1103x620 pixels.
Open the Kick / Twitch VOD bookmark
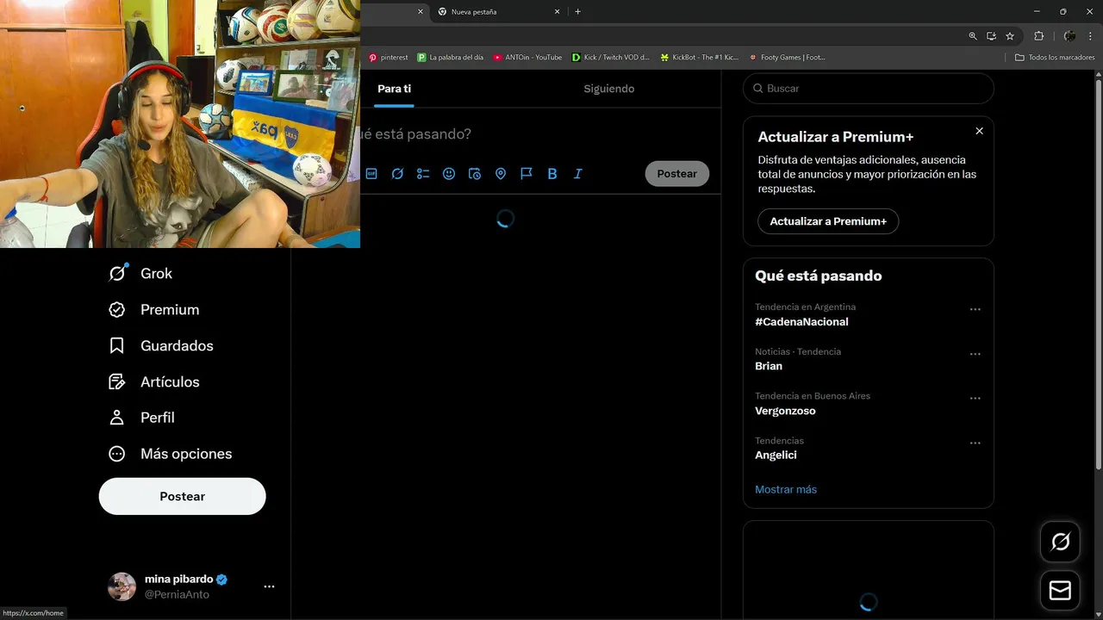[611, 58]
